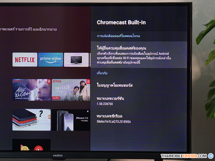215x161 pixels.
Task: Open the Netflix Thai drama couple thumbnail
Action: (71, 90)
